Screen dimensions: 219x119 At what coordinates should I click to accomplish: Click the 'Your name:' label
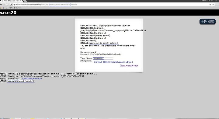pyautogui.click(x=86, y=58)
